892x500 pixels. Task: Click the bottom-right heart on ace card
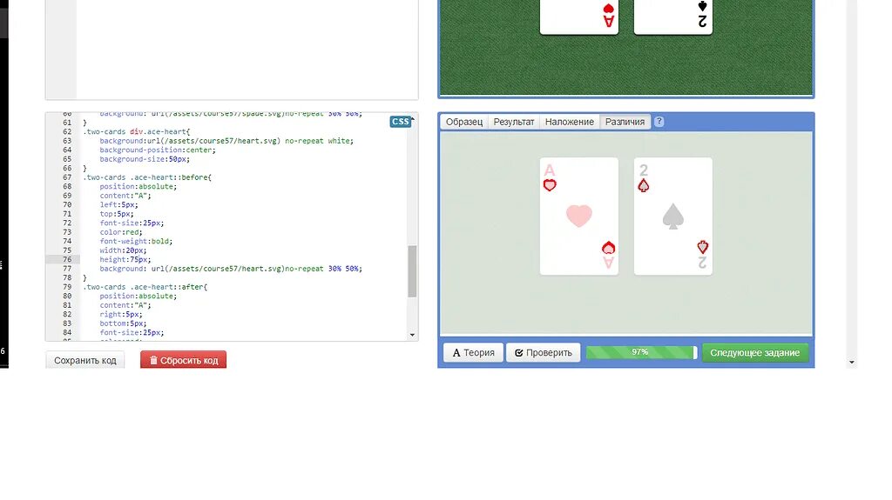608,248
